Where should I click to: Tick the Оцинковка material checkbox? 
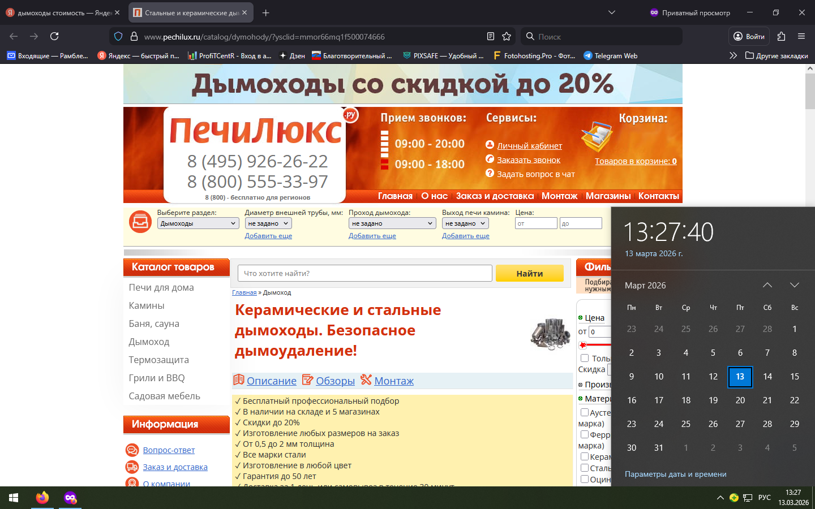(x=585, y=479)
